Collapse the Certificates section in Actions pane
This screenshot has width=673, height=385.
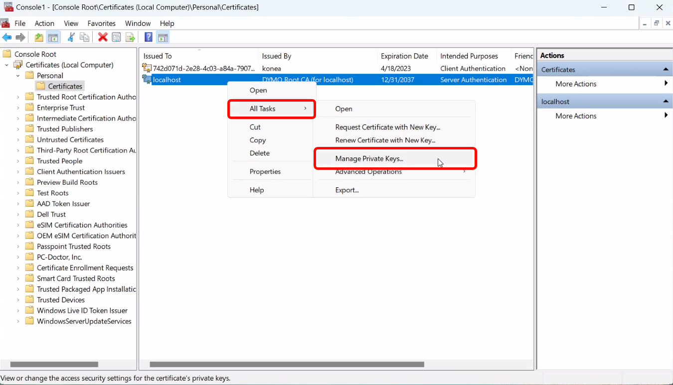[665, 70]
